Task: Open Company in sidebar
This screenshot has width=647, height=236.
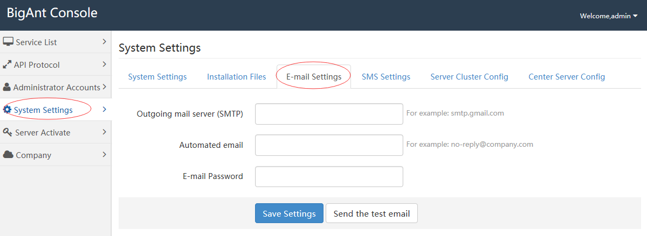Action: tap(56, 155)
